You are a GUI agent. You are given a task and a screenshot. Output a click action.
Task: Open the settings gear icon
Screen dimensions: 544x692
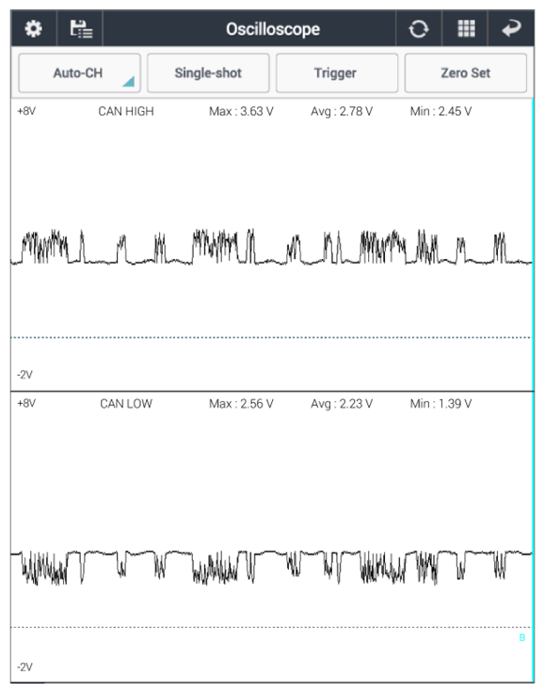tap(34, 29)
